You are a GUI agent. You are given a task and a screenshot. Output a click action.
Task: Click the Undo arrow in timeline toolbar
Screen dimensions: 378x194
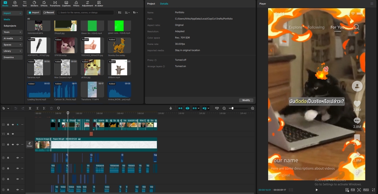coord(16,108)
